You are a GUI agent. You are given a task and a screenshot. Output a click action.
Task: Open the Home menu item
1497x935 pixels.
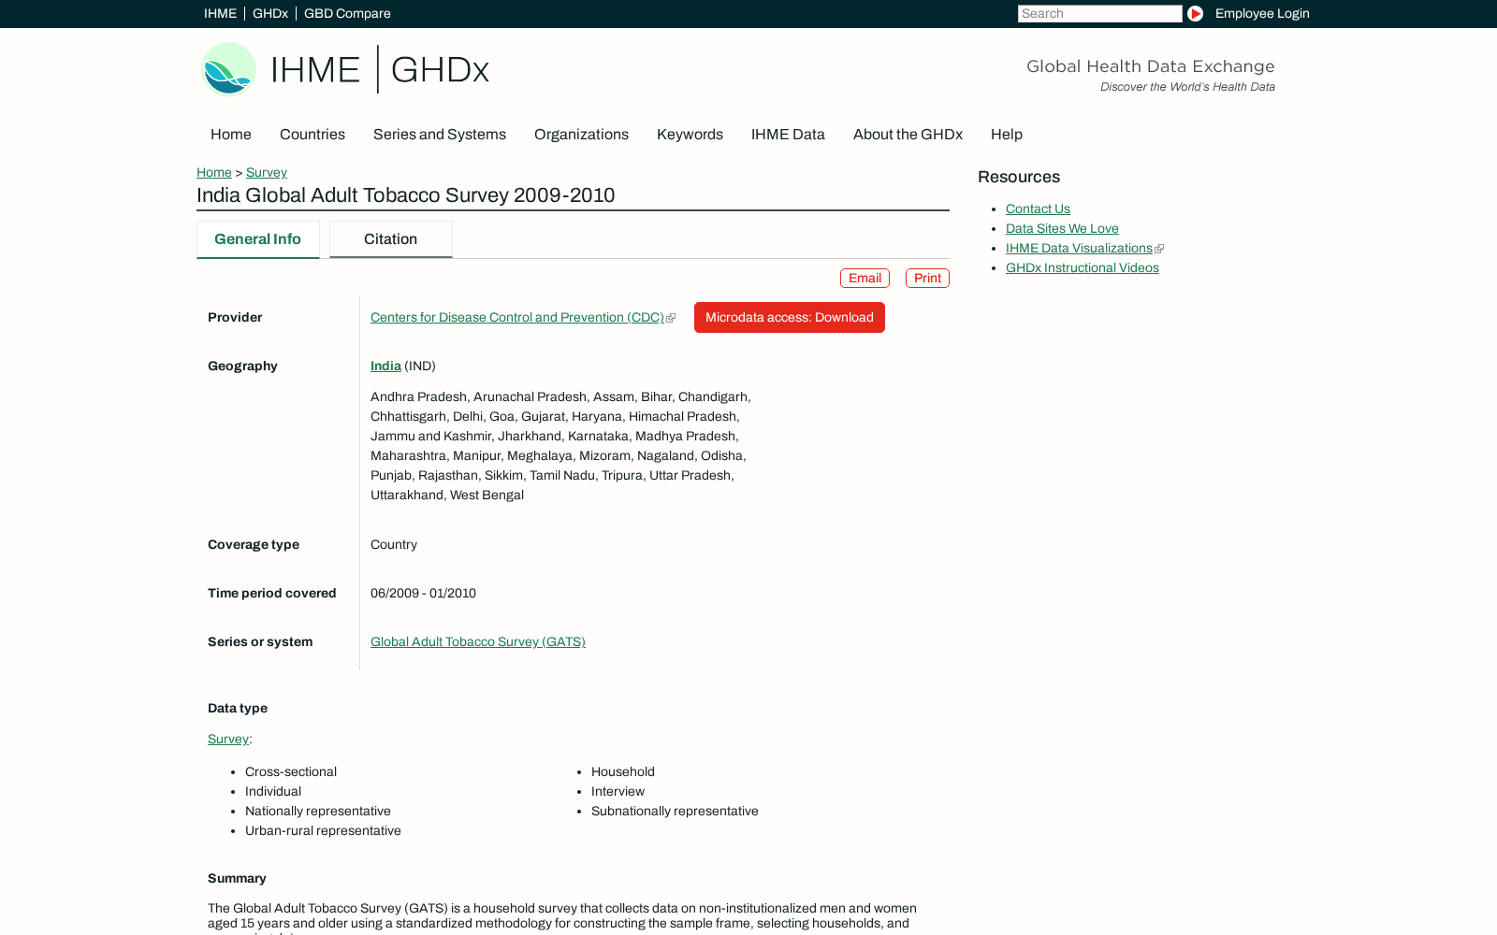pyautogui.click(x=231, y=135)
